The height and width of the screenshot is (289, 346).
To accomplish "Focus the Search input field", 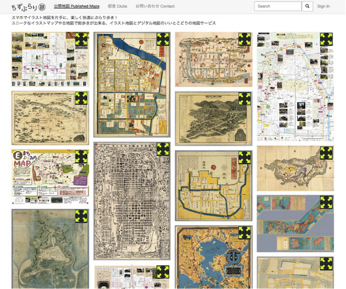I will (x=278, y=6).
